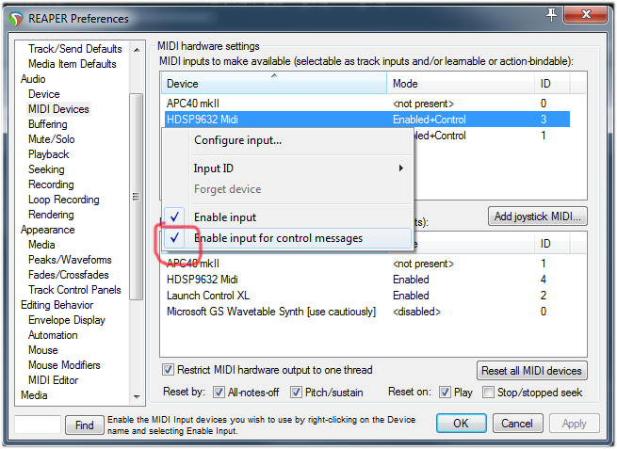Open Automation preferences page
The image size is (617, 449).
click(x=53, y=335)
